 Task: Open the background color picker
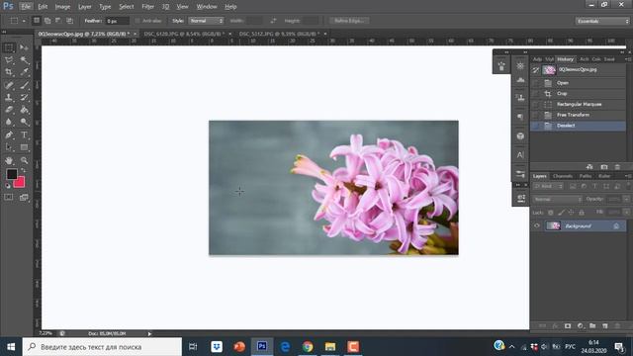(x=21, y=184)
